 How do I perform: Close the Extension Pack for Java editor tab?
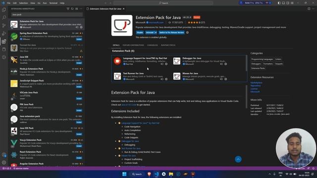(x=124, y=9)
